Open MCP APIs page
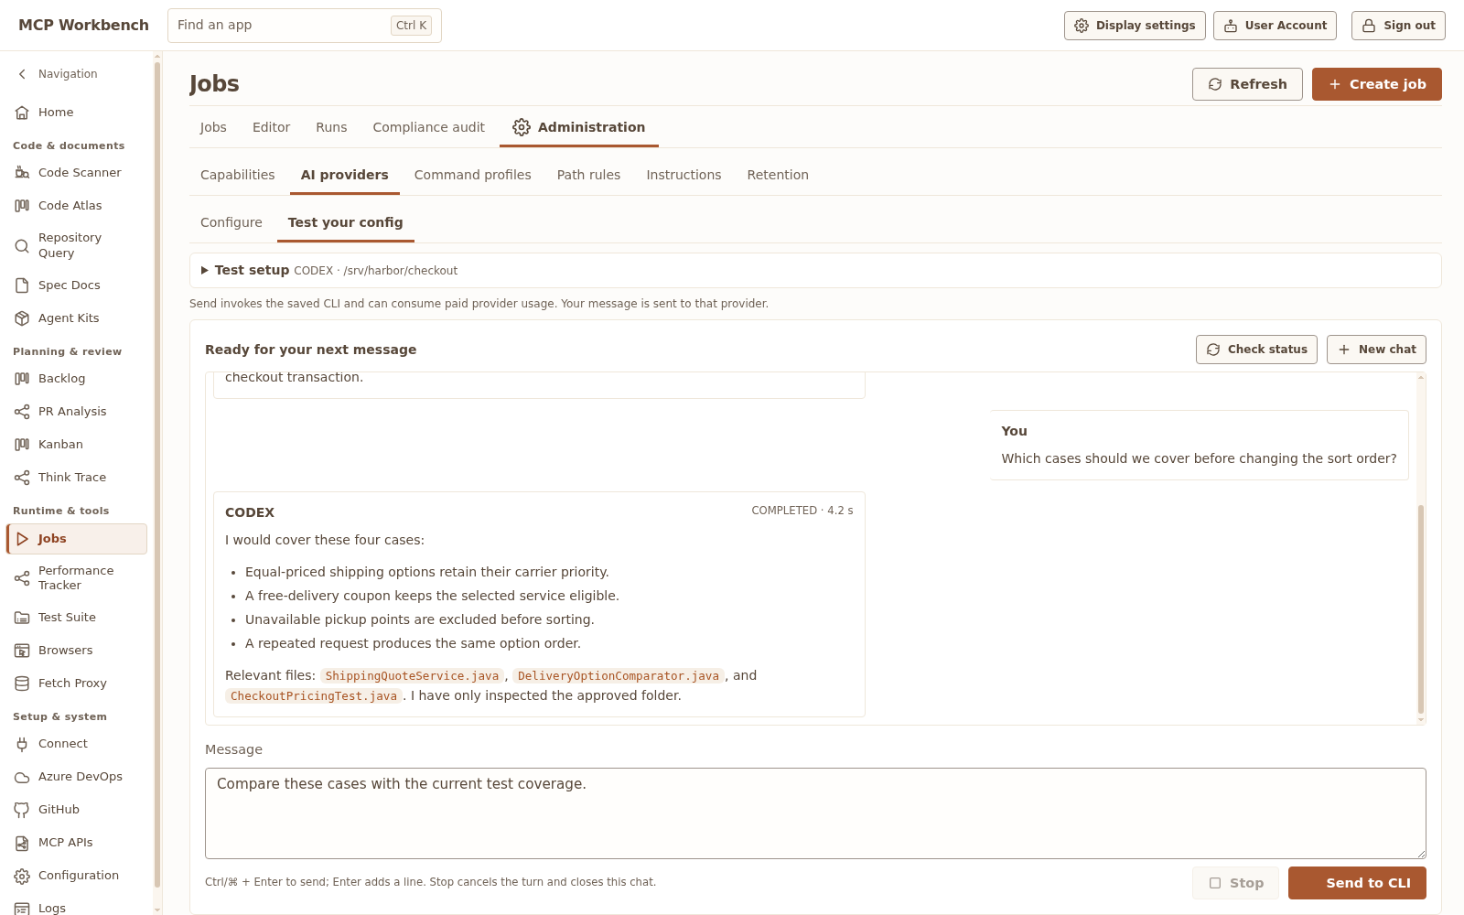This screenshot has height=915, width=1464. coord(77,843)
